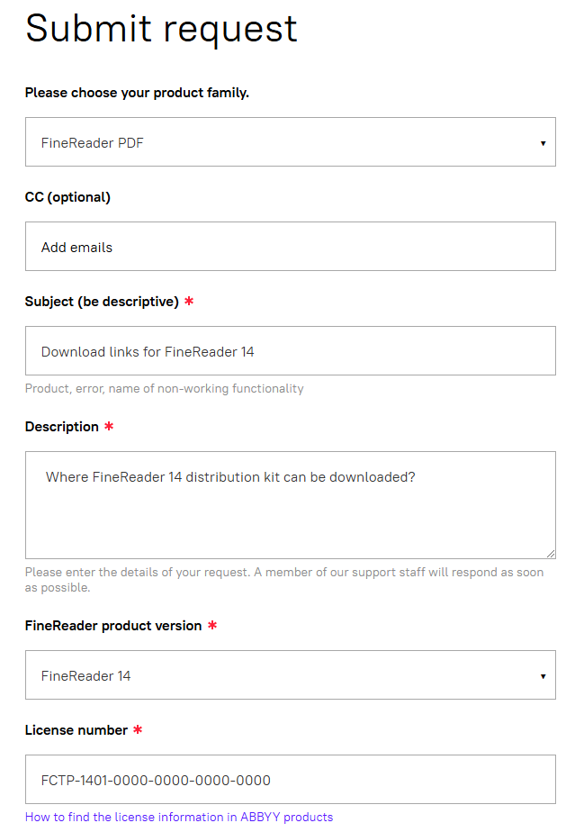Click the arrow on product family selector

pos(543,143)
